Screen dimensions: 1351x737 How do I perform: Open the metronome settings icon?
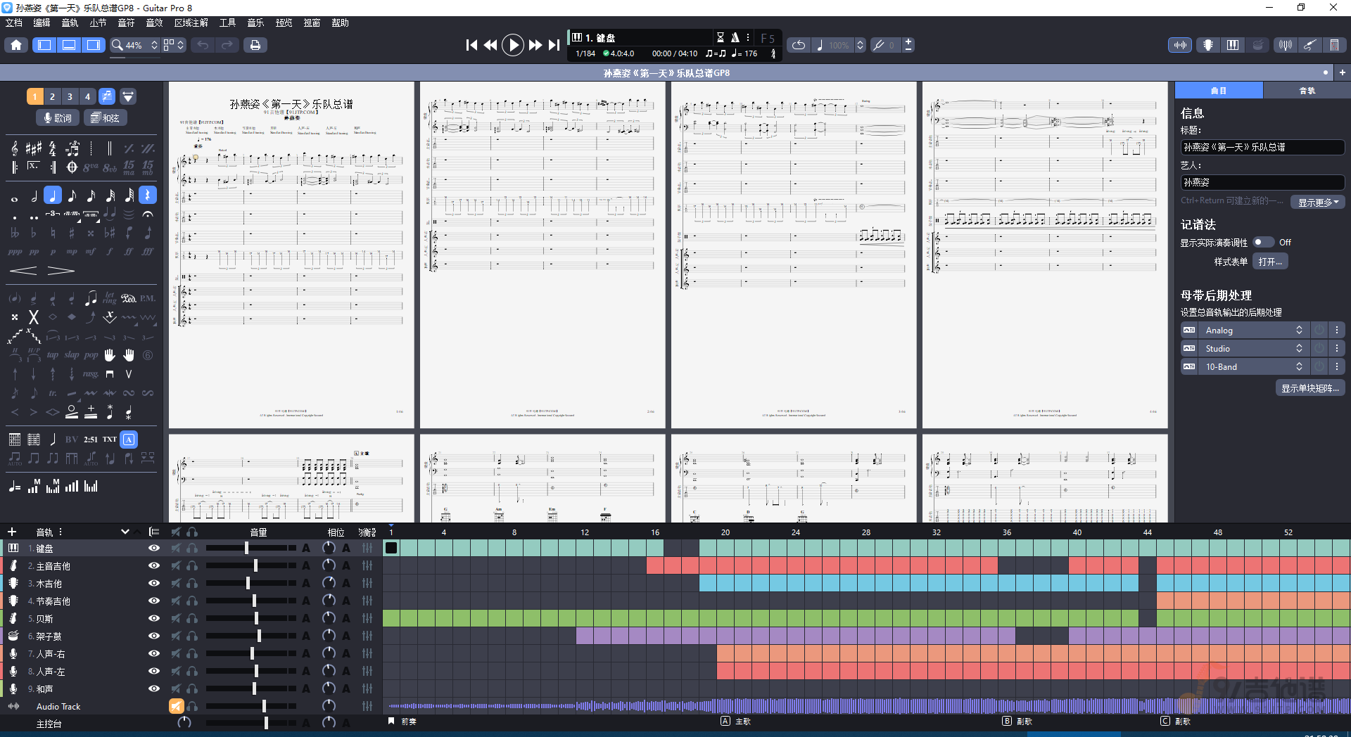735,38
